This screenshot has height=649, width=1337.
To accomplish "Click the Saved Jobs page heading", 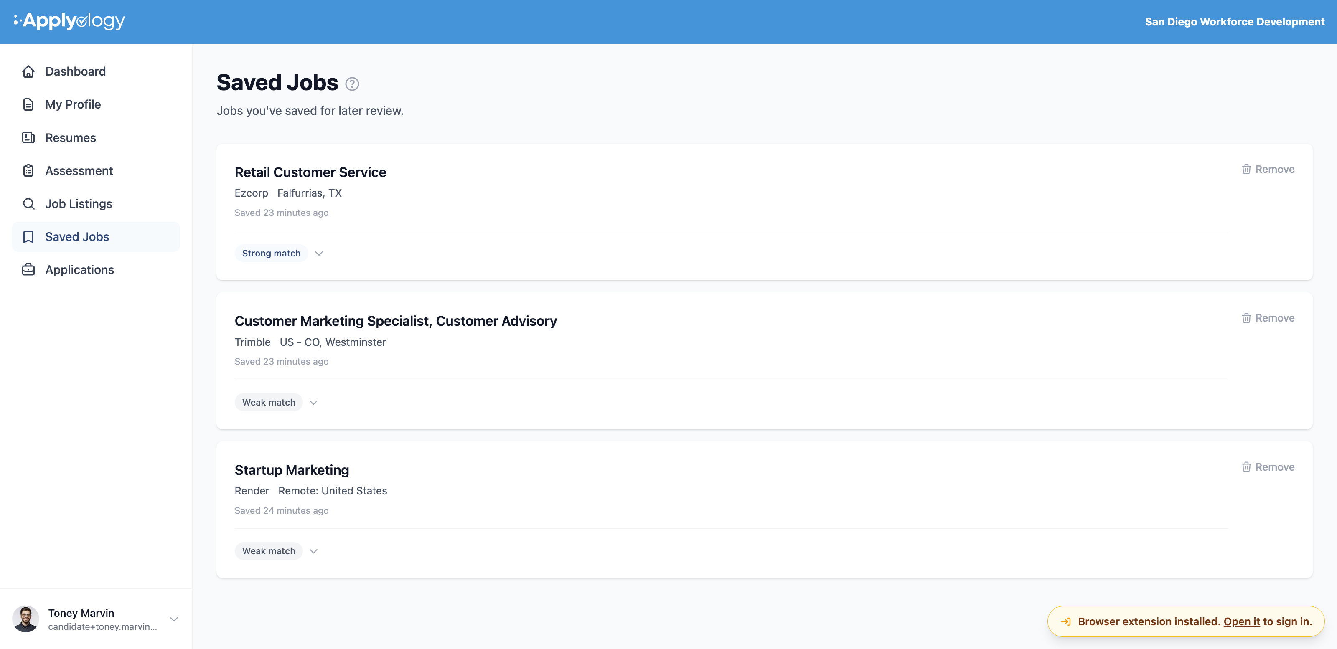I will pos(277,83).
